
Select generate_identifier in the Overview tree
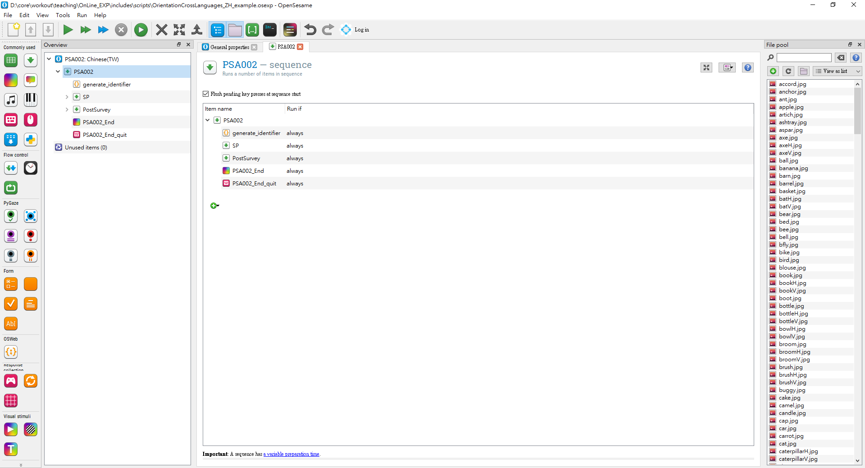pyautogui.click(x=107, y=84)
